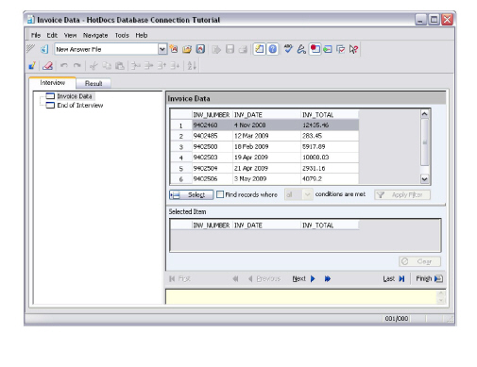This screenshot has height=367, width=477.
Task: Click the A-Z sort icon
Action: (192, 66)
